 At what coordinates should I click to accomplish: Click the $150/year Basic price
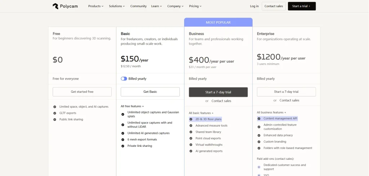tap(135, 59)
